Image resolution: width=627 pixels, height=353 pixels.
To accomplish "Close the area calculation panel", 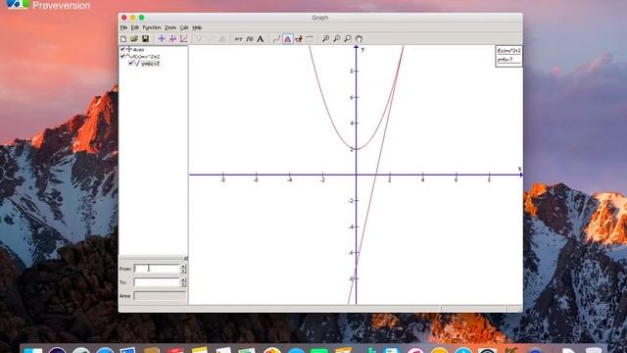I will pos(185,258).
